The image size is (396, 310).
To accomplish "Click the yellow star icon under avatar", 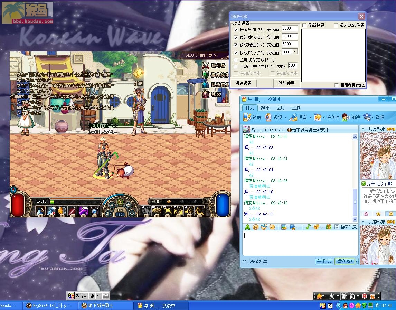I will point(378,214).
